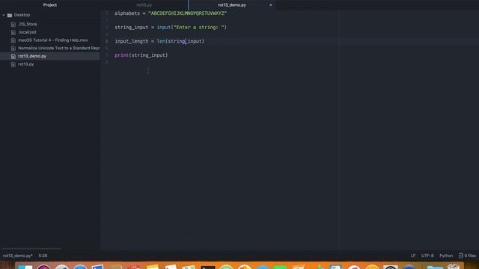Click the alphabets variable name on line 1
The height and width of the screenshot is (269, 479).
click(127, 13)
